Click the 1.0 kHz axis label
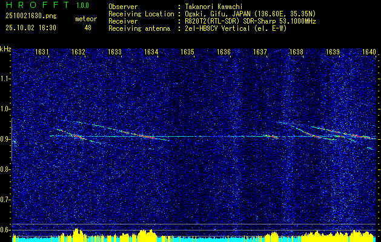This screenshot has width=381, height=242. coord(5,109)
